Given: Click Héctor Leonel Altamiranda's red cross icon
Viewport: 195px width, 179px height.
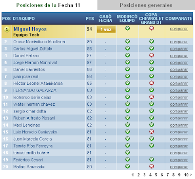Looking at the screenshot, I should 152,83.
